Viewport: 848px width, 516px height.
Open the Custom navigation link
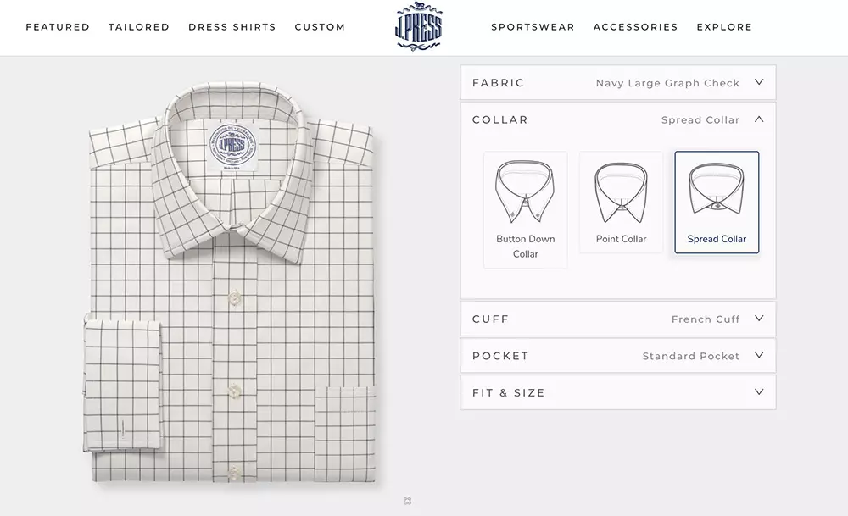point(320,27)
